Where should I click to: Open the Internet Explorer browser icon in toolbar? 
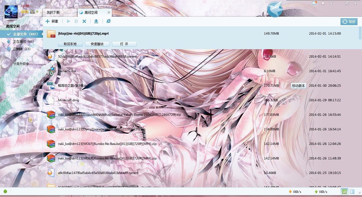(x=108, y=21)
